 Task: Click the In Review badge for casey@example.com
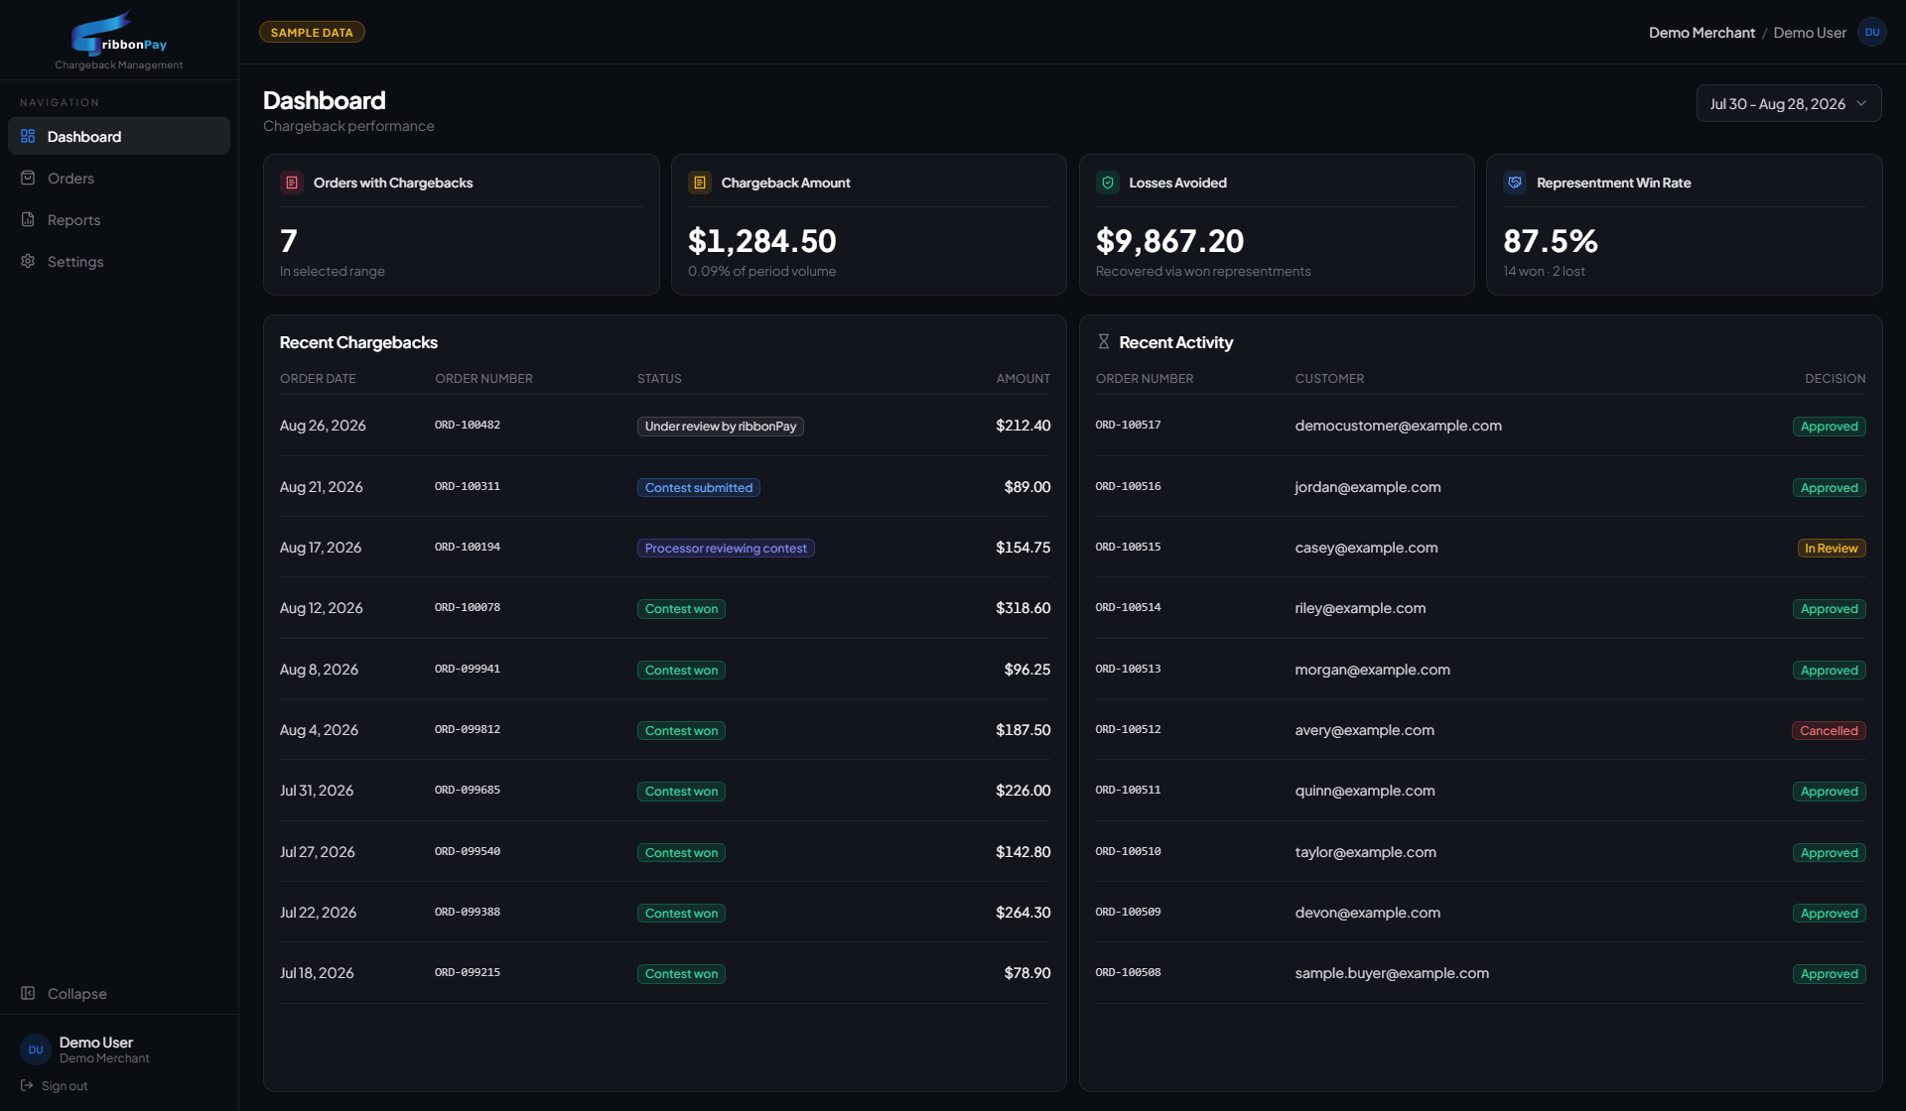pos(1832,549)
